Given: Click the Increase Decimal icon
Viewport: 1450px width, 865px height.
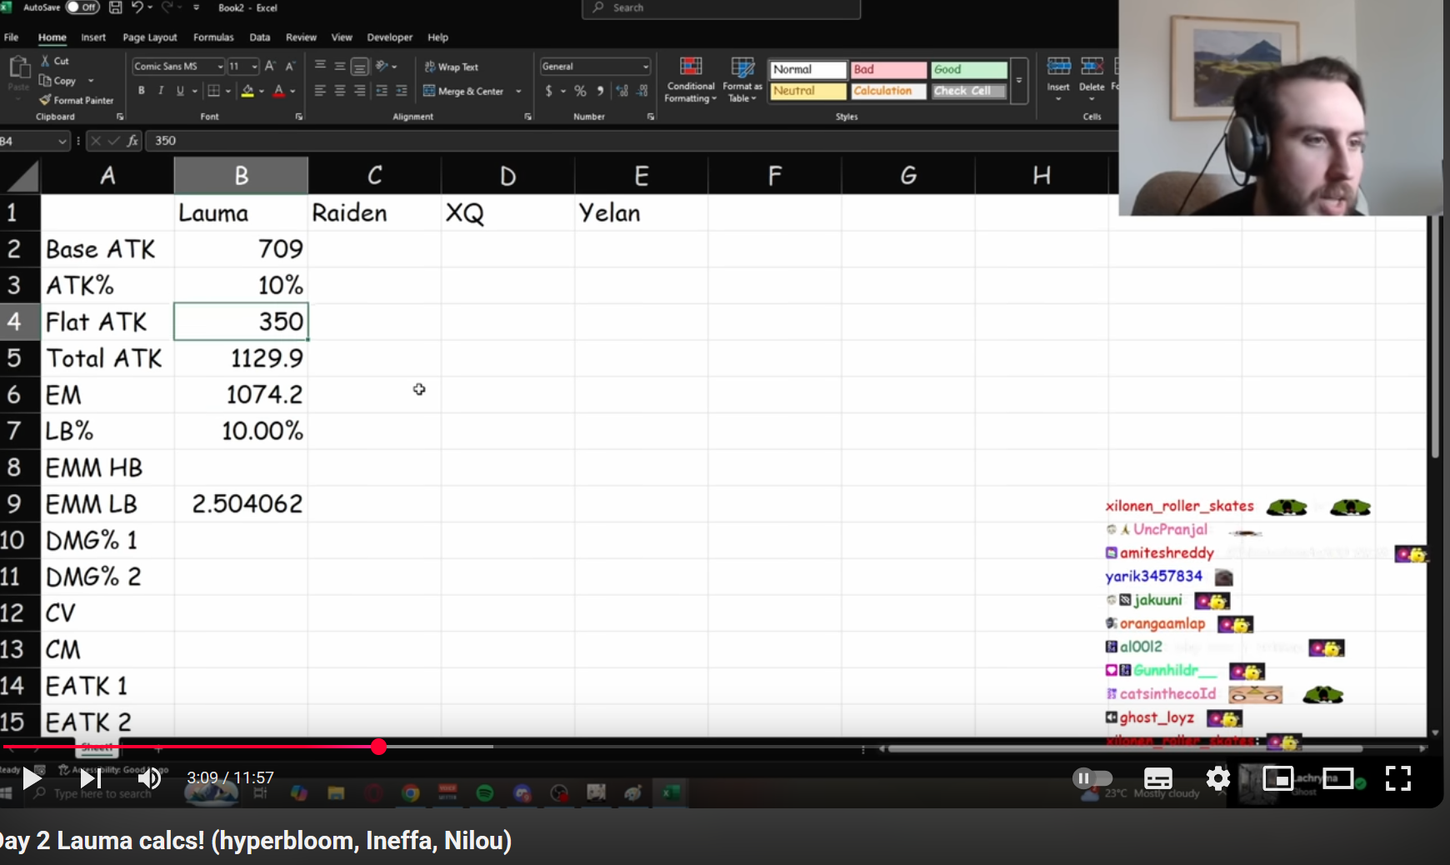Looking at the screenshot, I should point(622,91).
